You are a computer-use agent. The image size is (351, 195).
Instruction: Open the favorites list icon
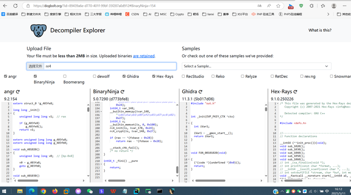[323, 6]
